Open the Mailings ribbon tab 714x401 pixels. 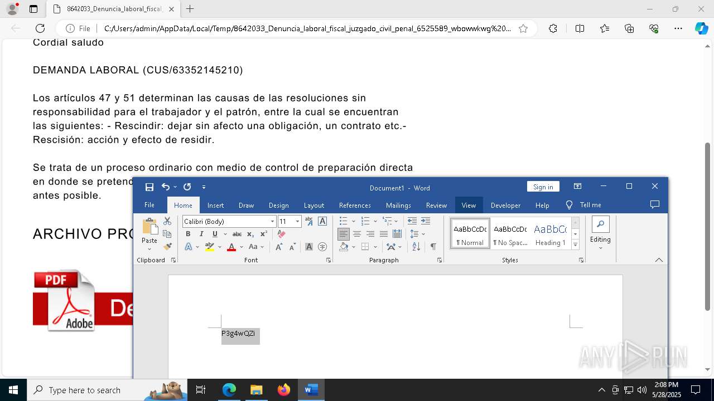(398, 205)
